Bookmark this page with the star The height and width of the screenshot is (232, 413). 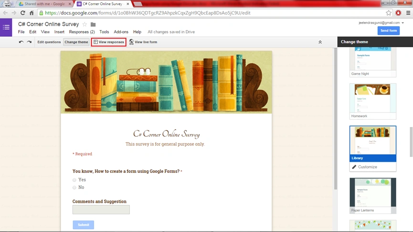pos(389,12)
